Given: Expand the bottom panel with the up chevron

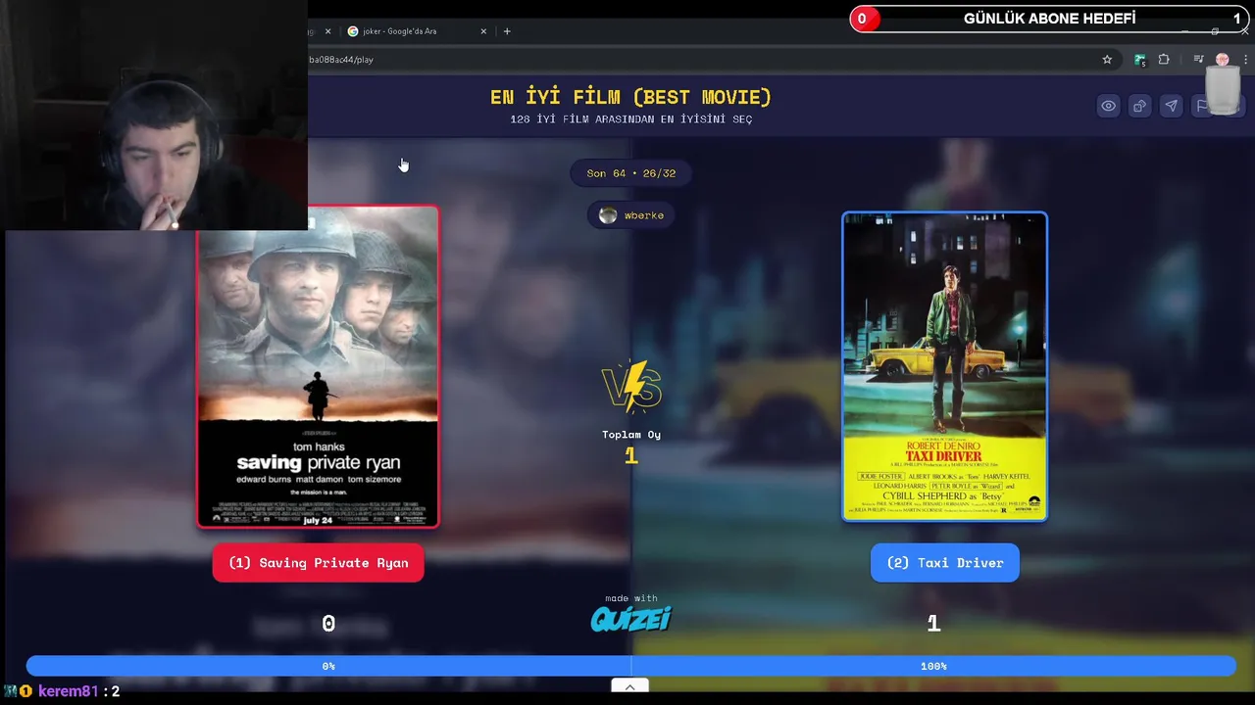Looking at the screenshot, I should (630, 686).
